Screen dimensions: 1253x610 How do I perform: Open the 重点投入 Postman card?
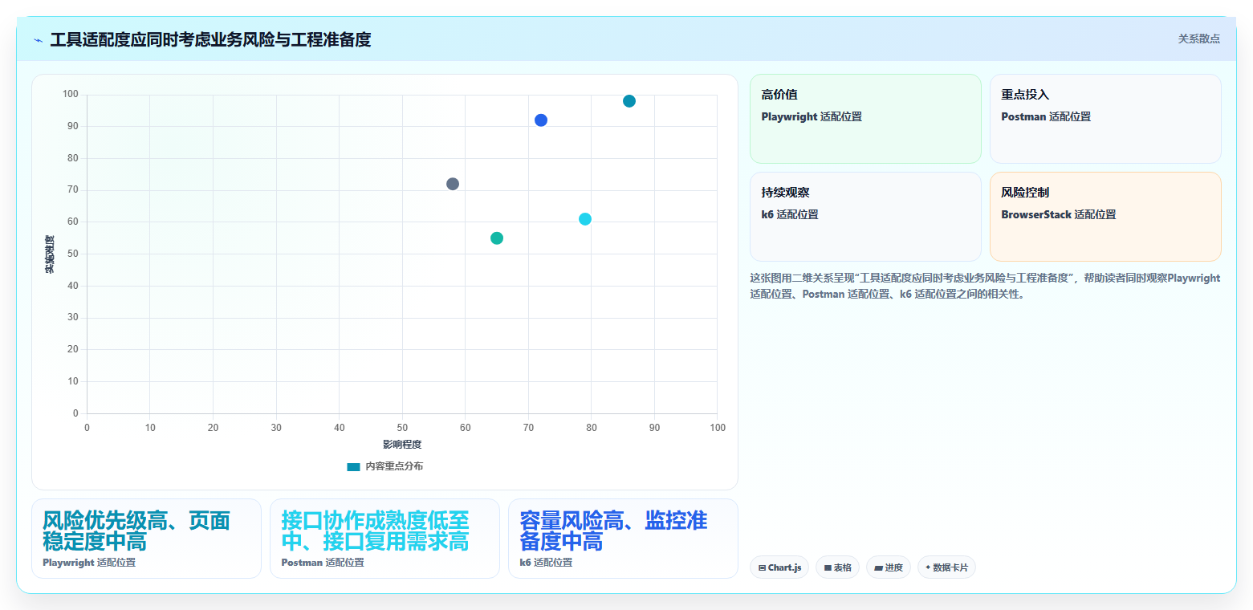click(x=1105, y=119)
